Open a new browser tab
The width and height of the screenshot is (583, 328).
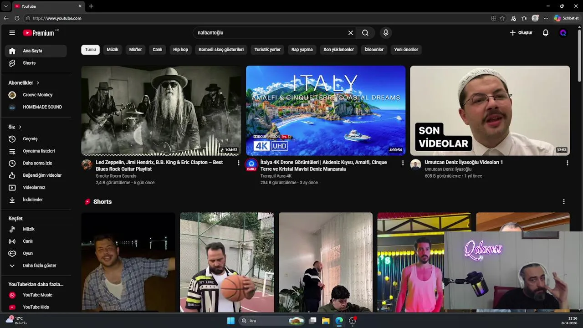click(x=91, y=6)
